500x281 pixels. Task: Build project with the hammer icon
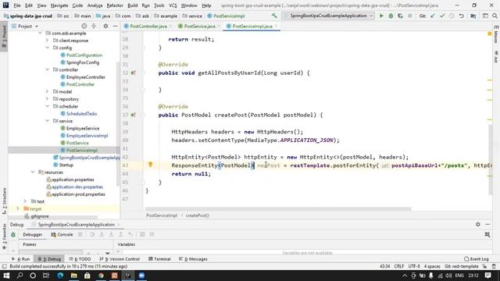(274, 16)
